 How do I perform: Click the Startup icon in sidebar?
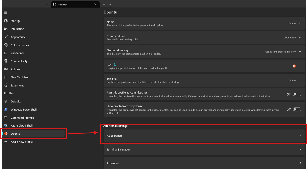6,21
